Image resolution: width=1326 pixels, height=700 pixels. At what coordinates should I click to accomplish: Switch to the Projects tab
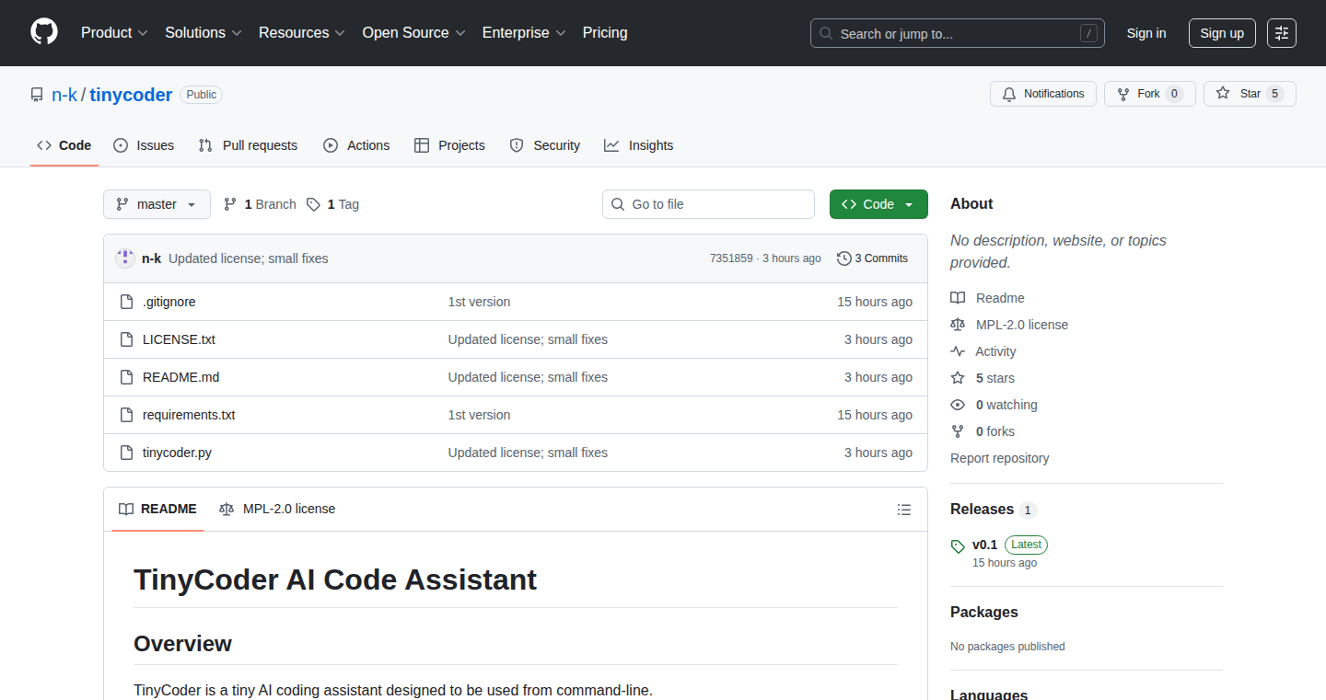coord(449,145)
